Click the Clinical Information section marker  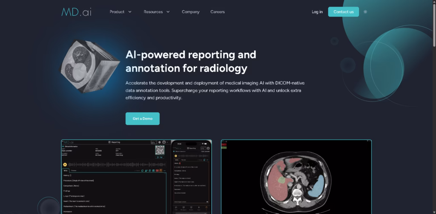click(x=63, y=146)
